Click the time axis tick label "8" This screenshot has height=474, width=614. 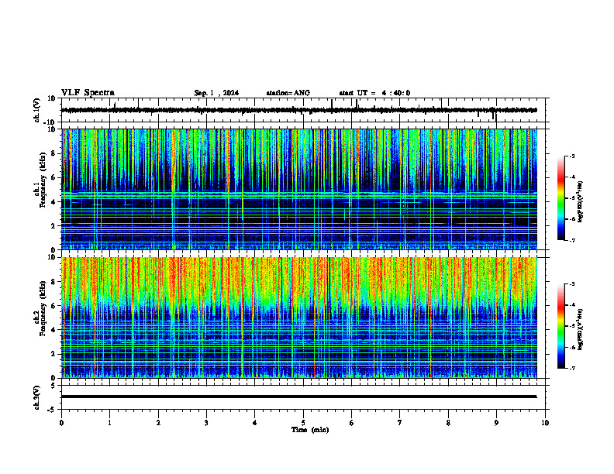point(448,423)
